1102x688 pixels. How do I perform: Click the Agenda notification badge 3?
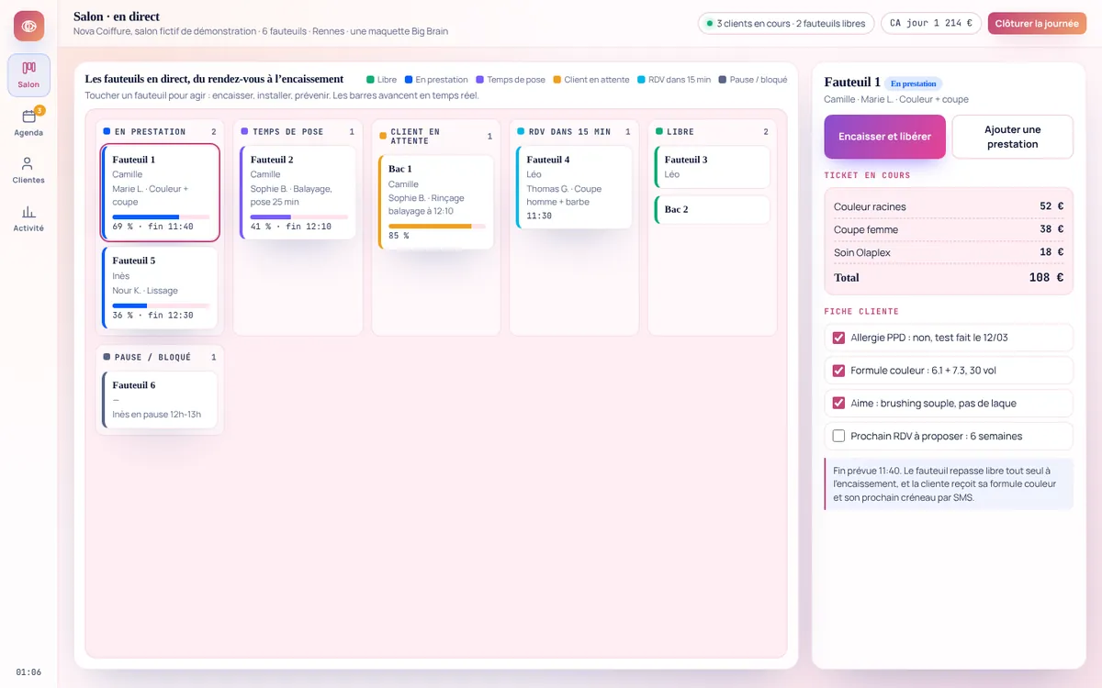pyautogui.click(x=39, y=110)
